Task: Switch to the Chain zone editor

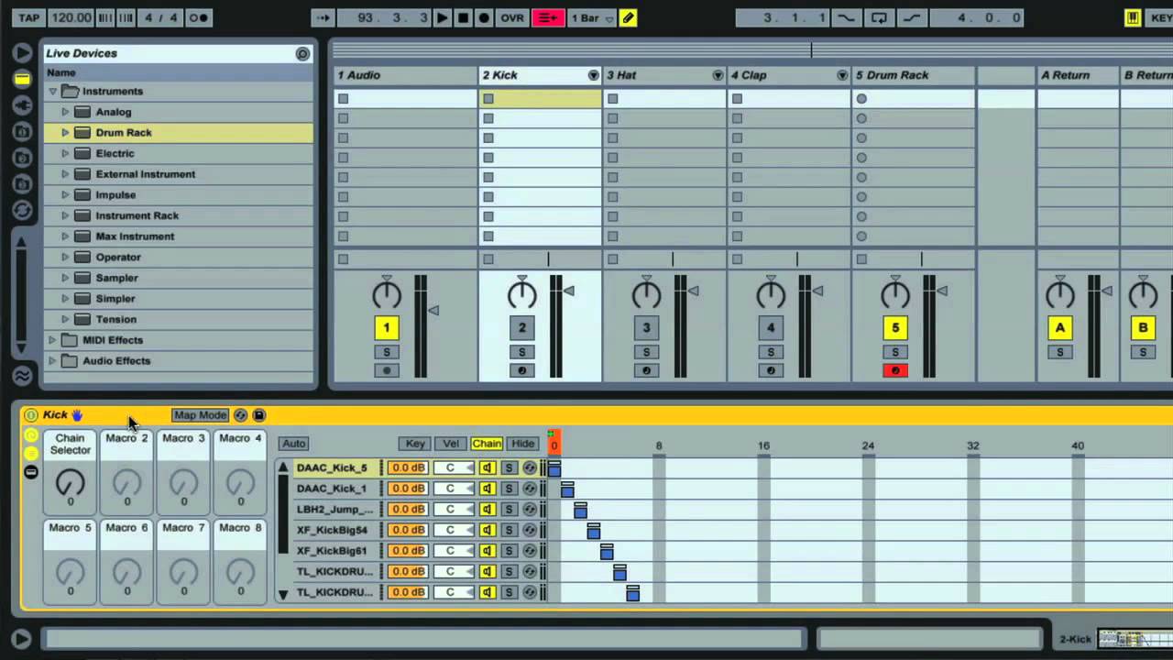Action: (487, 444)
